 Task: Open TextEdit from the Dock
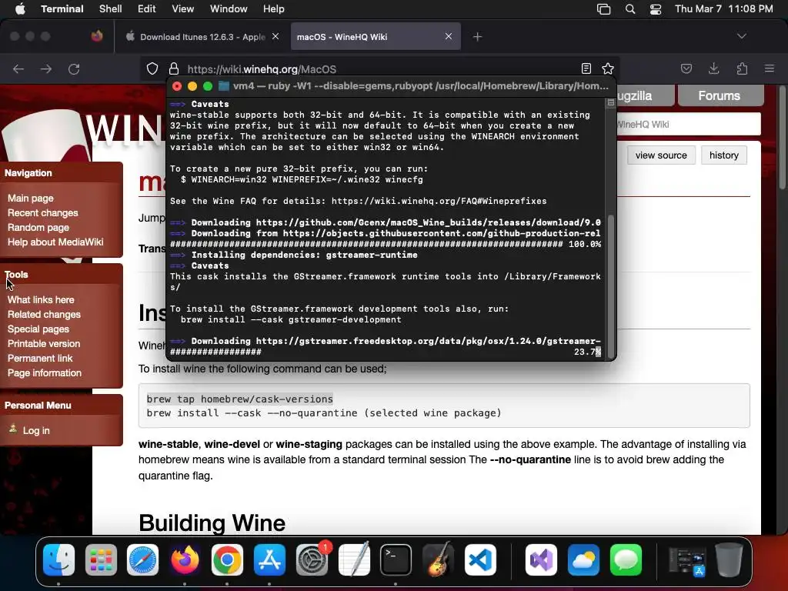coord(354,560)
